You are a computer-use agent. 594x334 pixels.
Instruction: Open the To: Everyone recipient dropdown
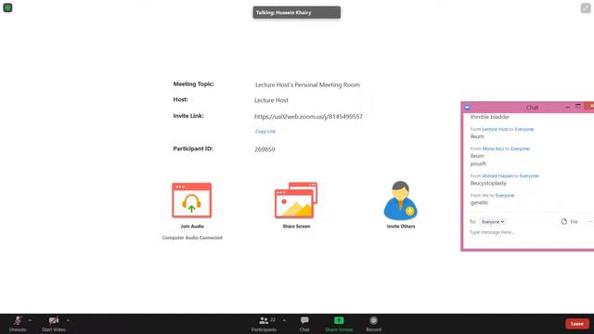[x=492, y=222]
